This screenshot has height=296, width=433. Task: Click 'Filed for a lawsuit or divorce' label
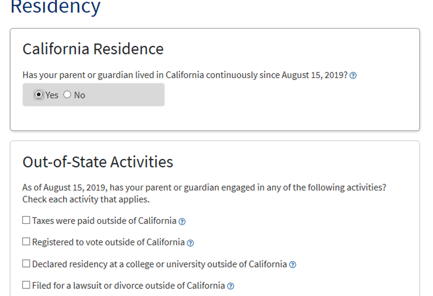(x=128, y=285)
